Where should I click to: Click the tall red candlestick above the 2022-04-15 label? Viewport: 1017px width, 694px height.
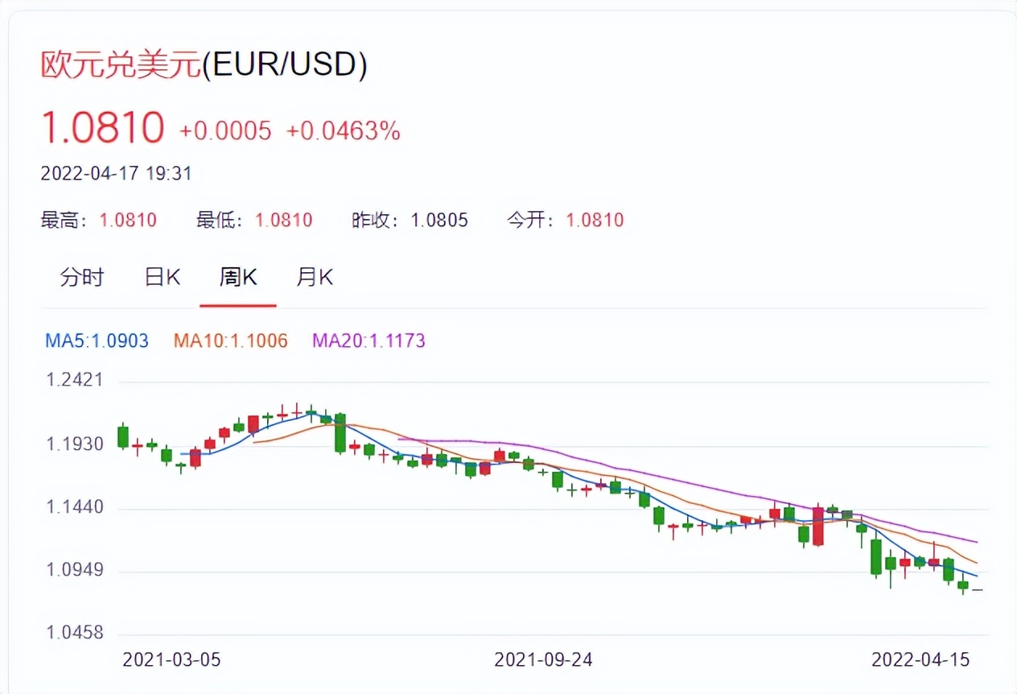pos(818,525)
